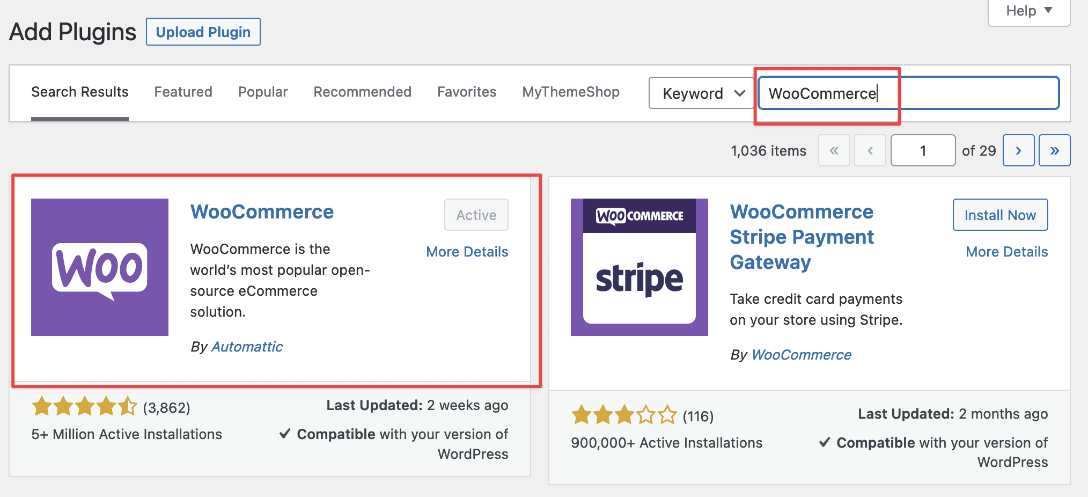This screenshot has width=1088, height=497.
Task: Switch to the Popular tab
Action: 263,92
